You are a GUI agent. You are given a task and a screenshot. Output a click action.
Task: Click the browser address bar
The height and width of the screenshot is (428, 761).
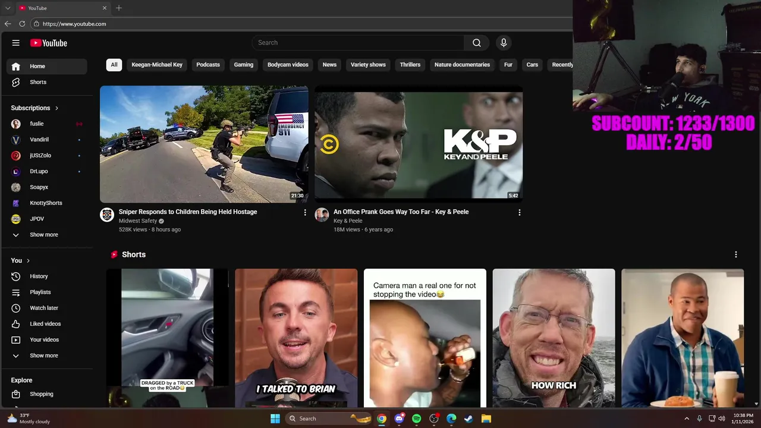coord(300,24)
